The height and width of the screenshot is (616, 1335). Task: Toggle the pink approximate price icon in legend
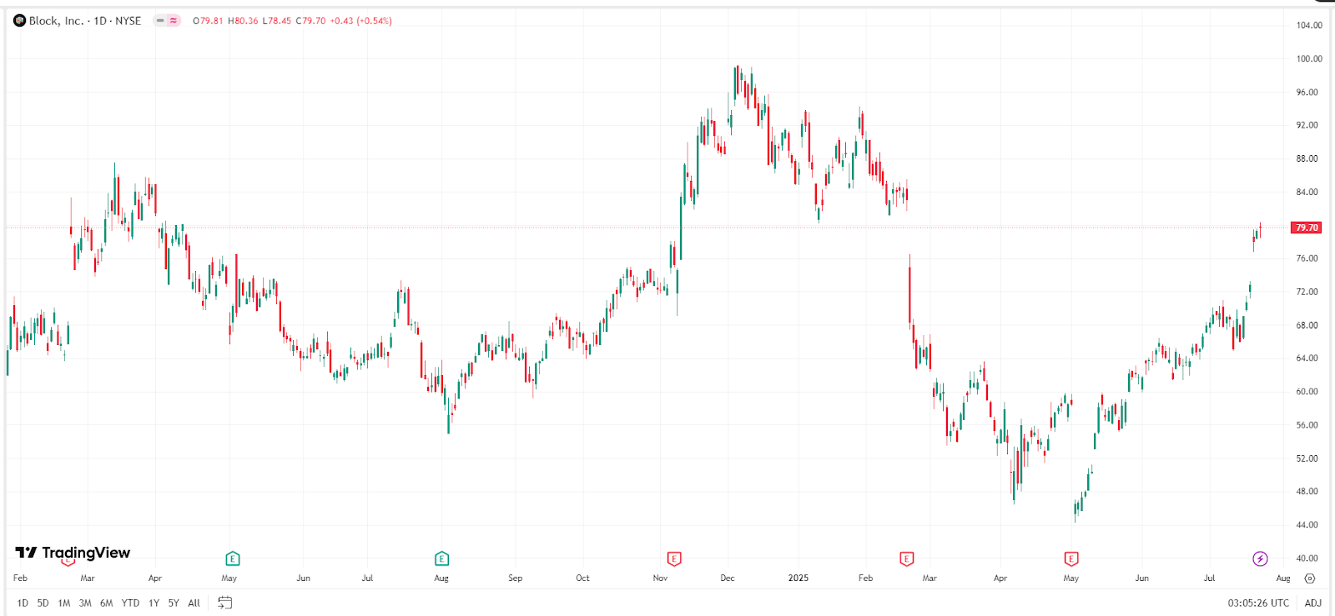tap(174, 20)
